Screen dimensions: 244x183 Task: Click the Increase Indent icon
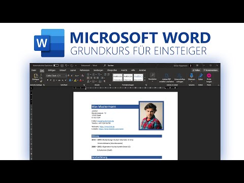click(x=108, y=75)
